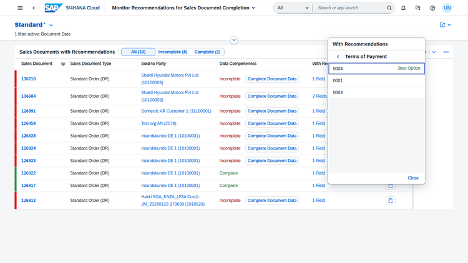468x263 pixels.
Task: Focus the Search or app launch field
Action: coord(351,8)
